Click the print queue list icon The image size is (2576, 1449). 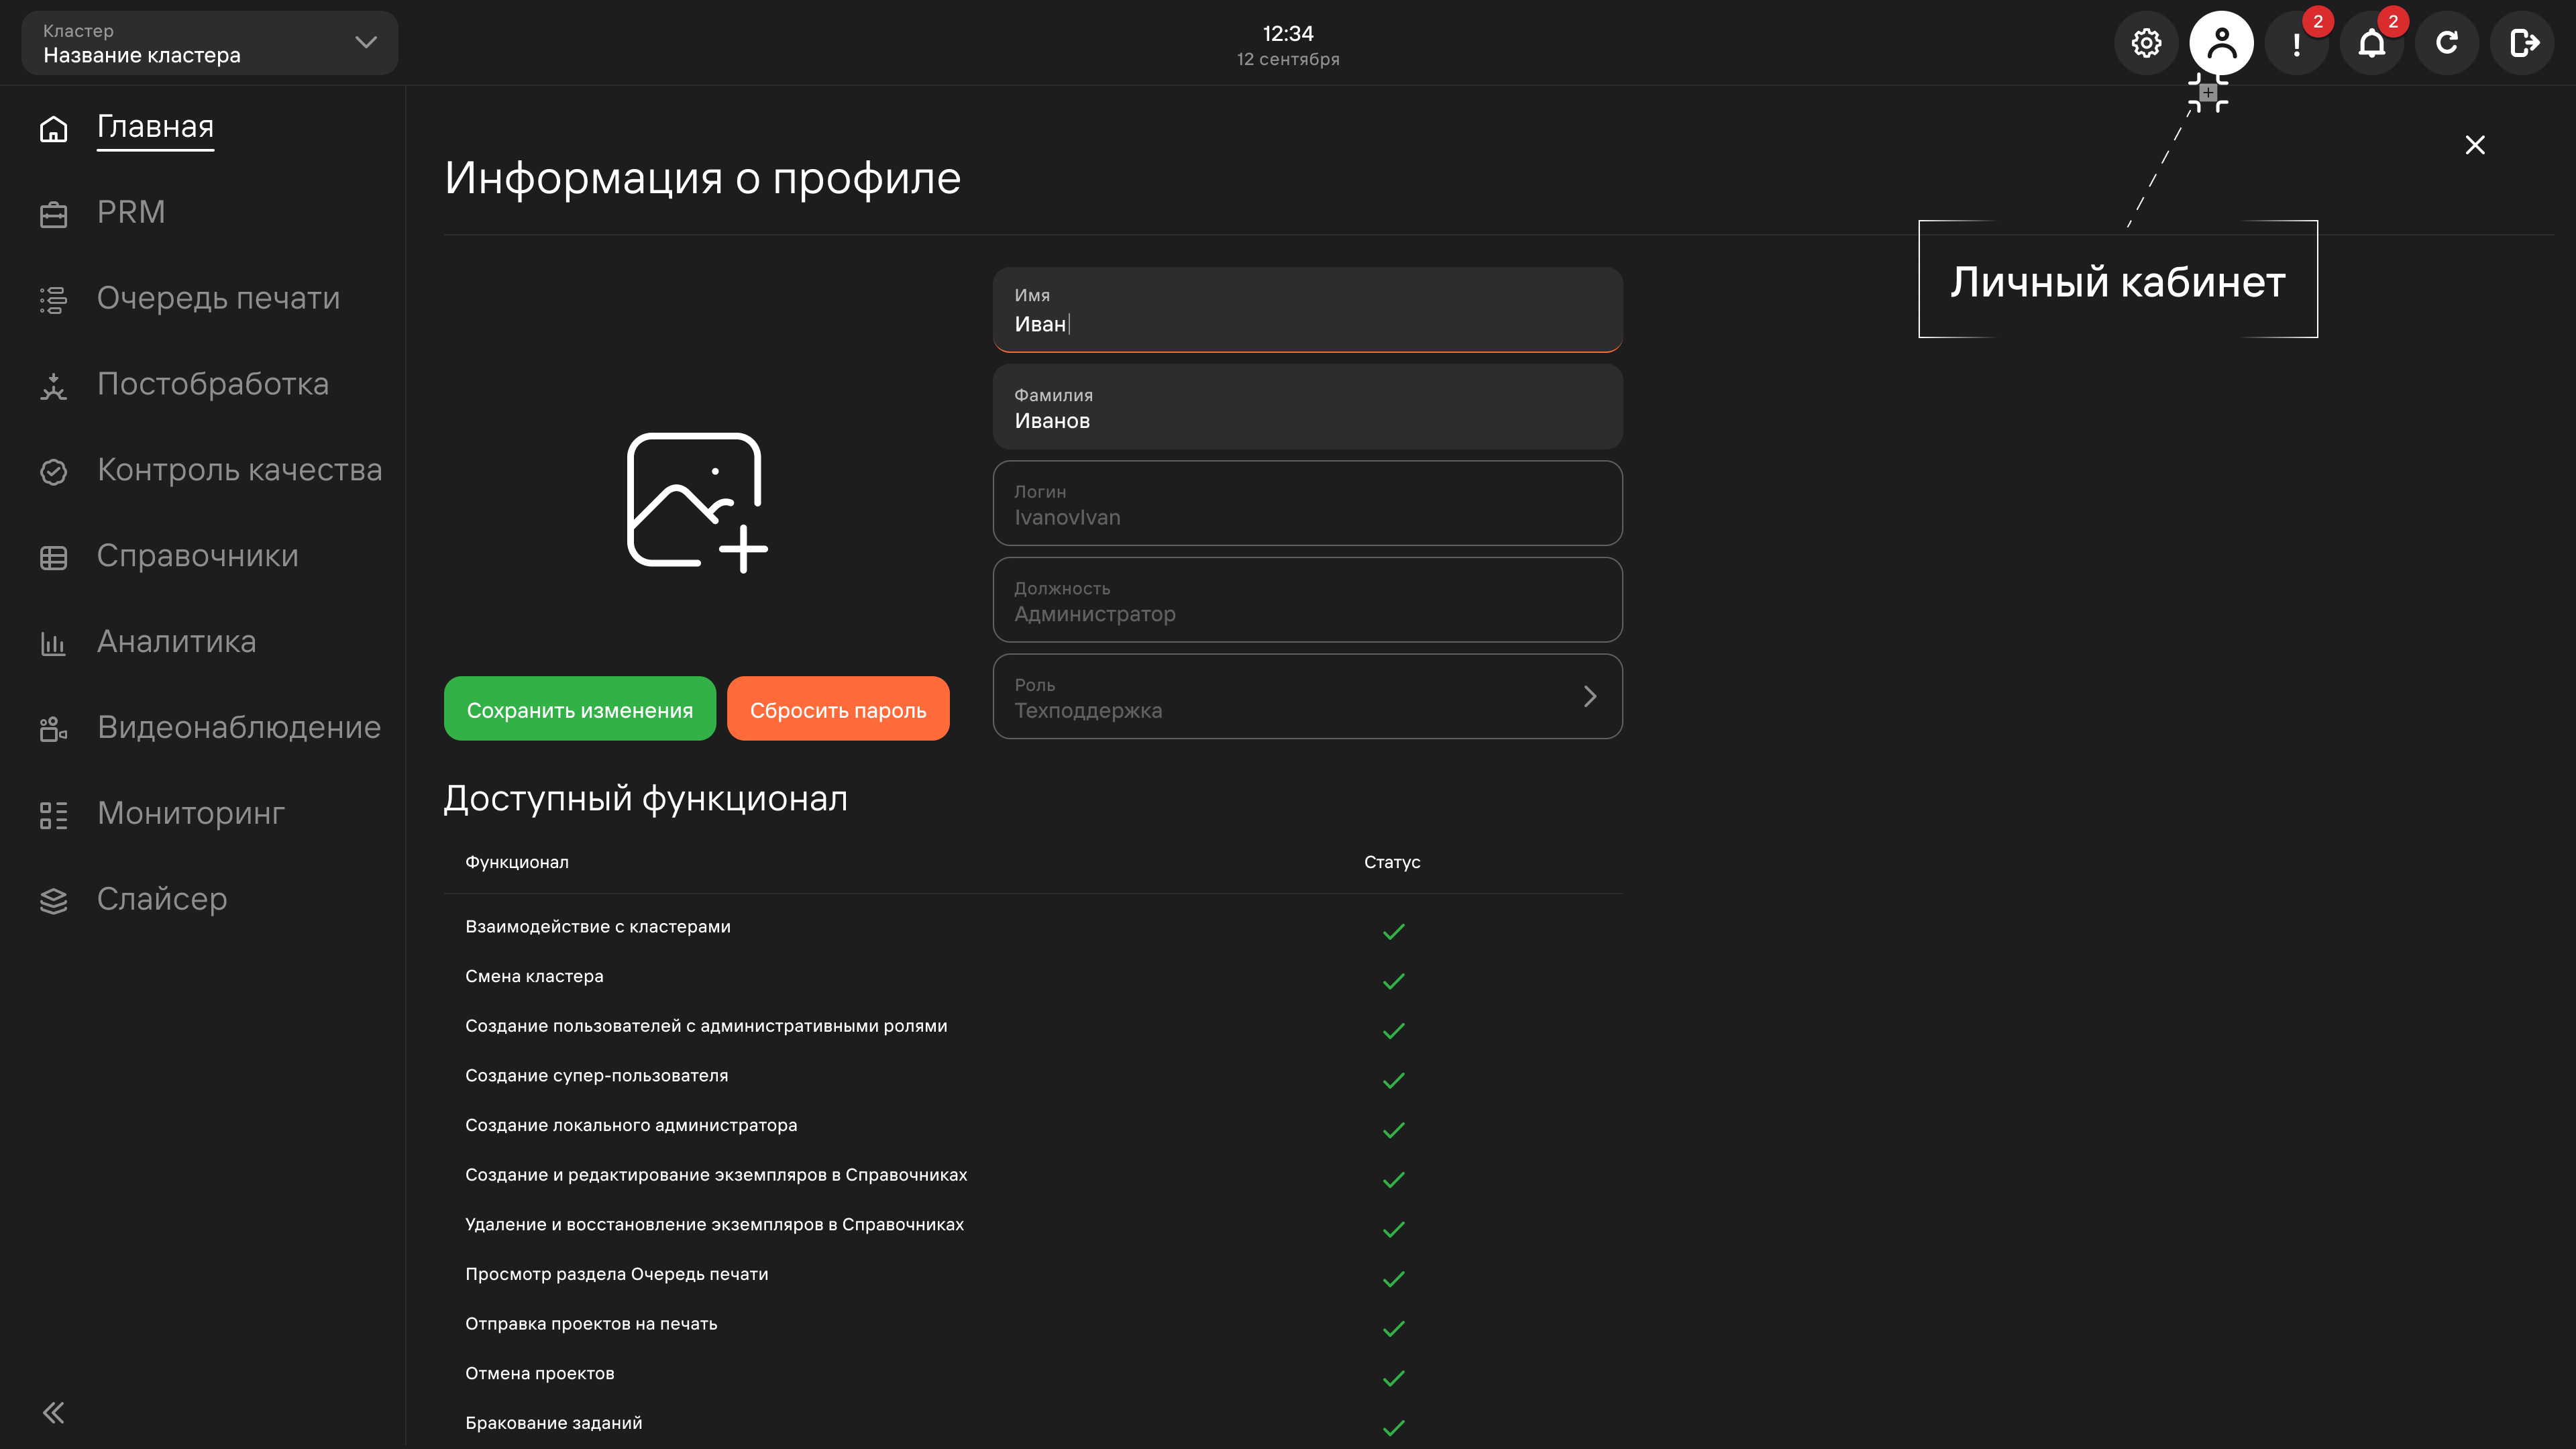(53, 300)
